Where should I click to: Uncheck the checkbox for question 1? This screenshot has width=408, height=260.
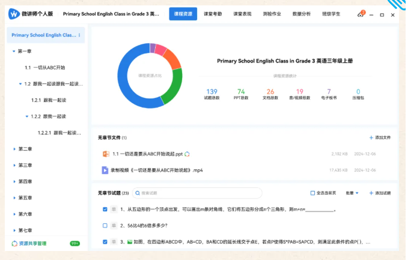105,210
